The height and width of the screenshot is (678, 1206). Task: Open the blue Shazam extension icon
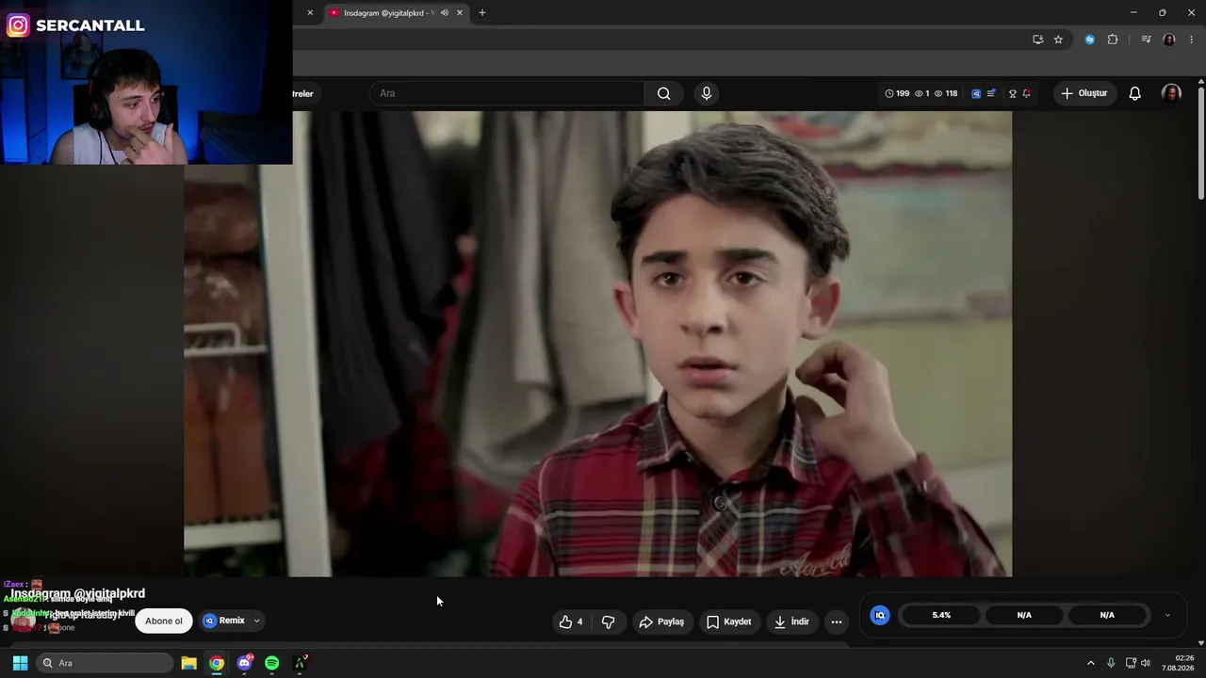point(1090,40)
